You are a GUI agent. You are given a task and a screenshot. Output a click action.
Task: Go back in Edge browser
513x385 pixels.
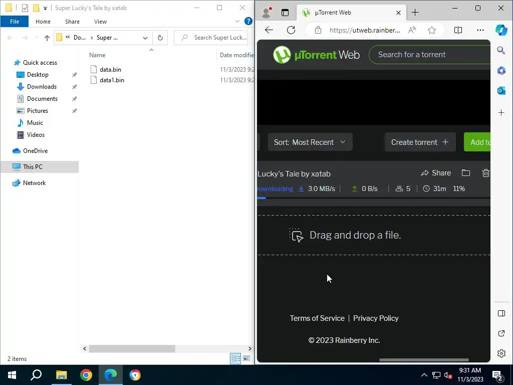(269, 30)
